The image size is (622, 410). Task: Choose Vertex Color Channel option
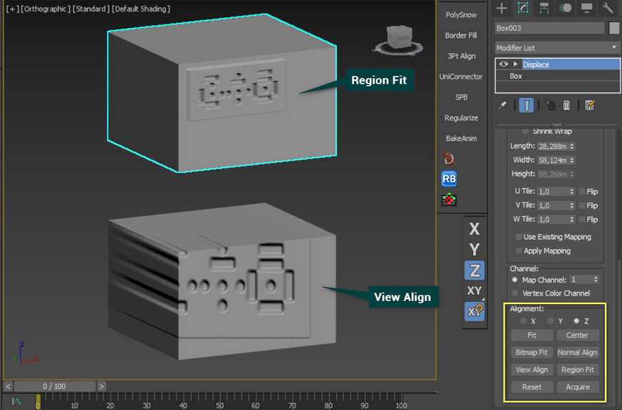coord(515,293)
